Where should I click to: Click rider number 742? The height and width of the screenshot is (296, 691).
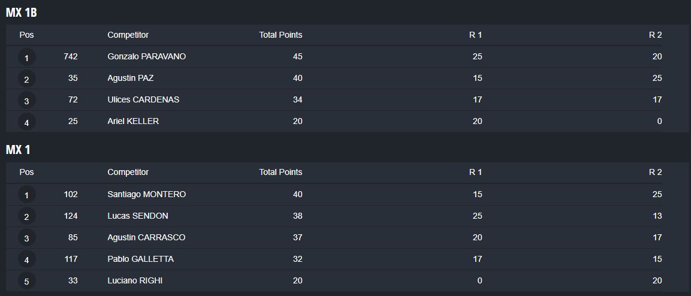click(71, 56)
